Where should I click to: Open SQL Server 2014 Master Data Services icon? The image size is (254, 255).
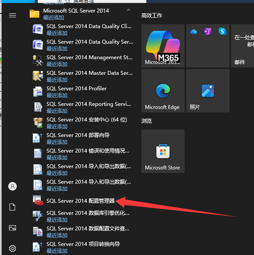click(x=38, y=76)
